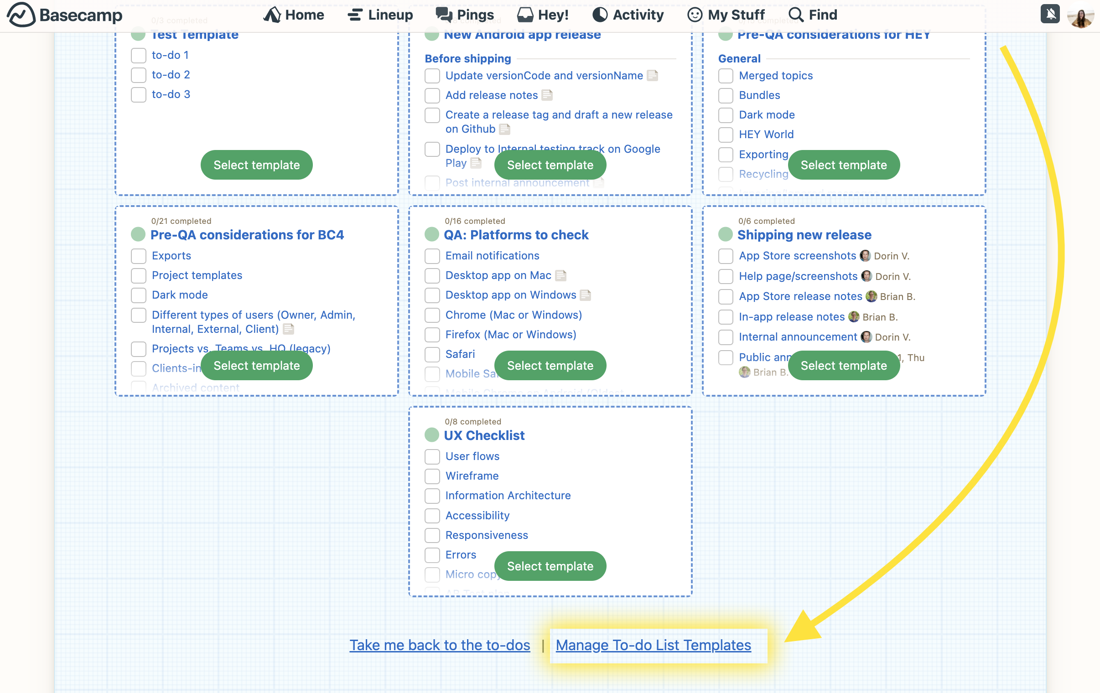Toggle checkbox for User flows item
The width and height of the screenshot is (1100, 693).
pos(433,457)
